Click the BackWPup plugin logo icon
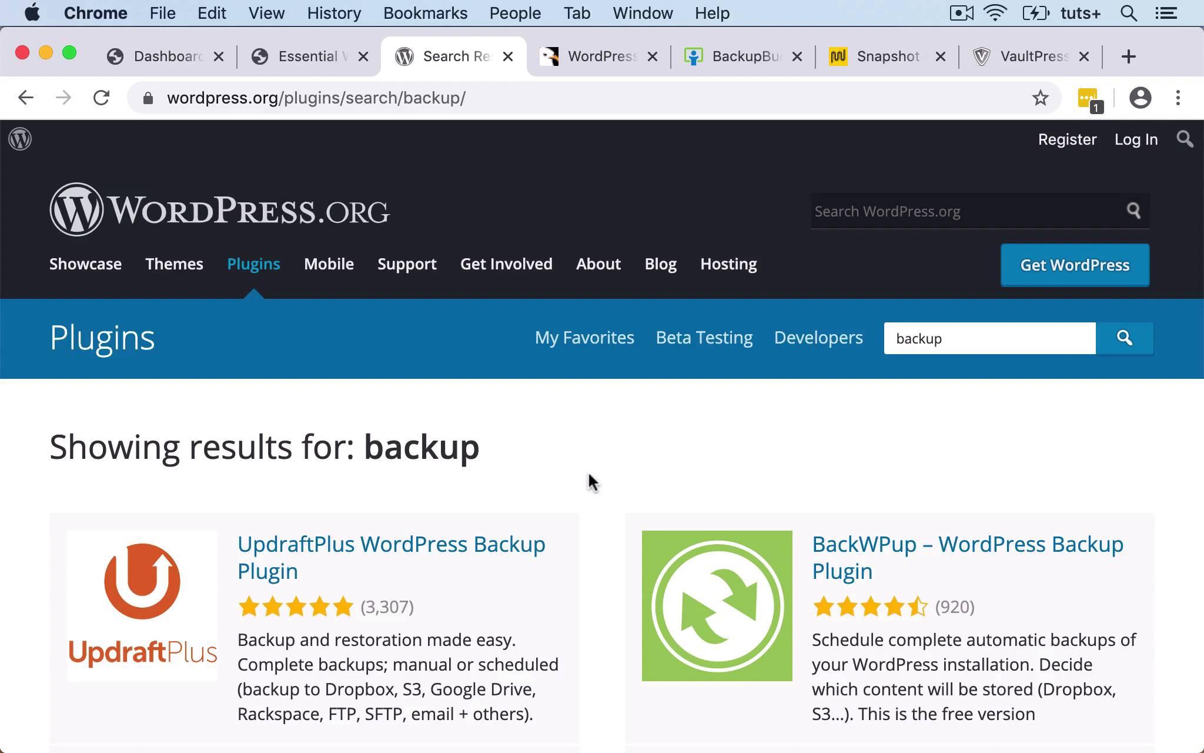 717,605
